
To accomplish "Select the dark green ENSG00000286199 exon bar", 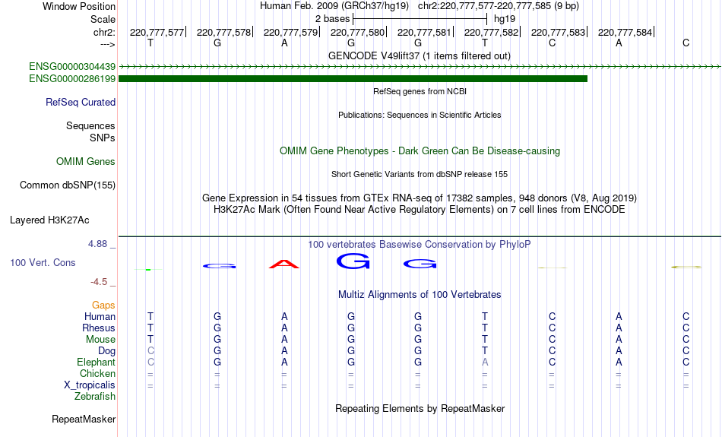I will [x=353, y=79].
